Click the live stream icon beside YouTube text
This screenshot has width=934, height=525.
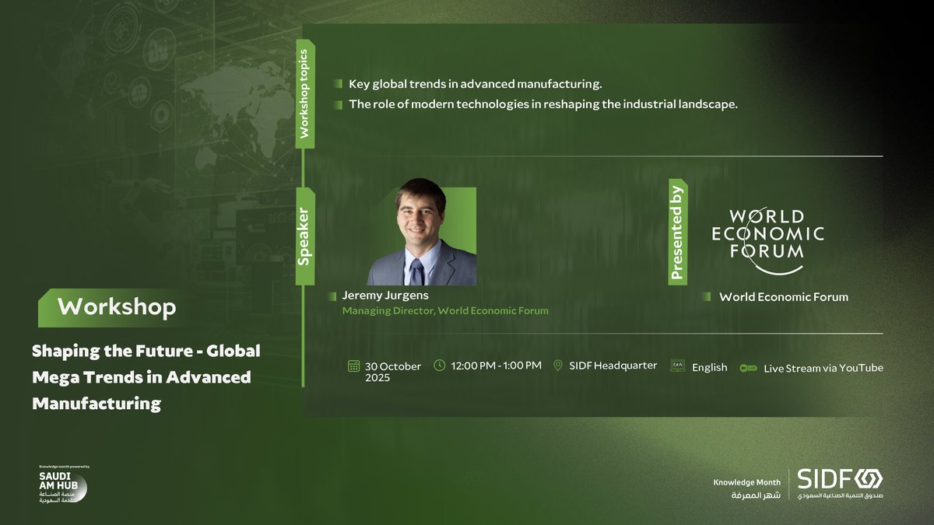click(748, 367)
